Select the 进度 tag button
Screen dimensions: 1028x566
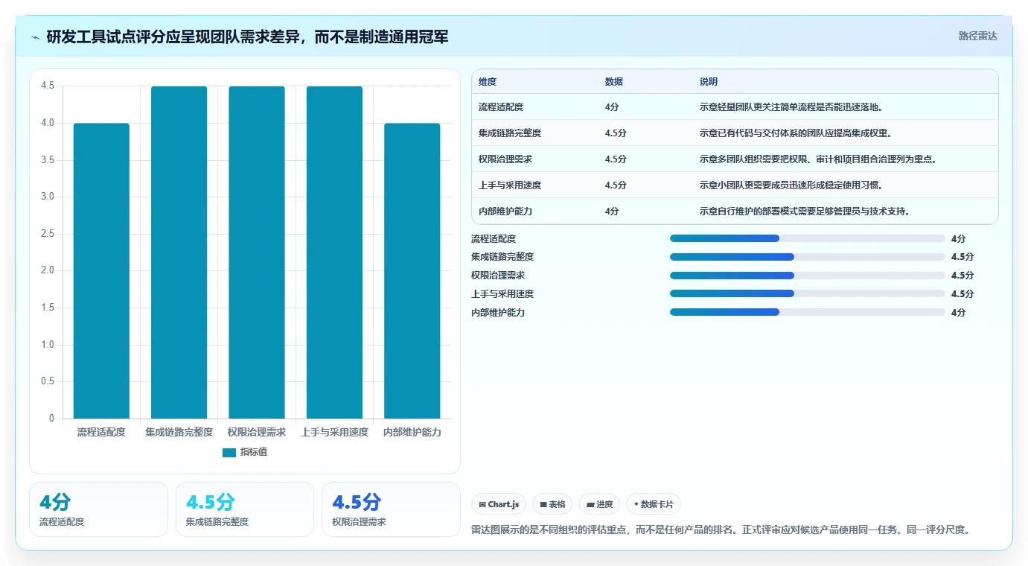pos(599,504)
